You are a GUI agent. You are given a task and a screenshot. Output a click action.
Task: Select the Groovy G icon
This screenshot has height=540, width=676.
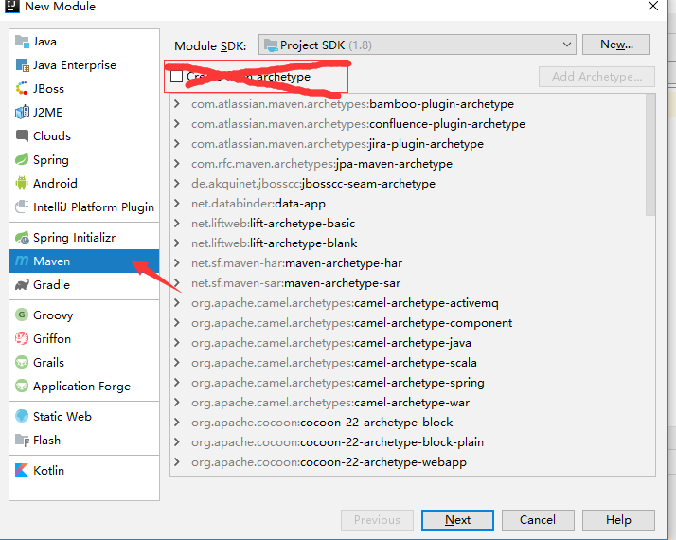coord(22,315)
